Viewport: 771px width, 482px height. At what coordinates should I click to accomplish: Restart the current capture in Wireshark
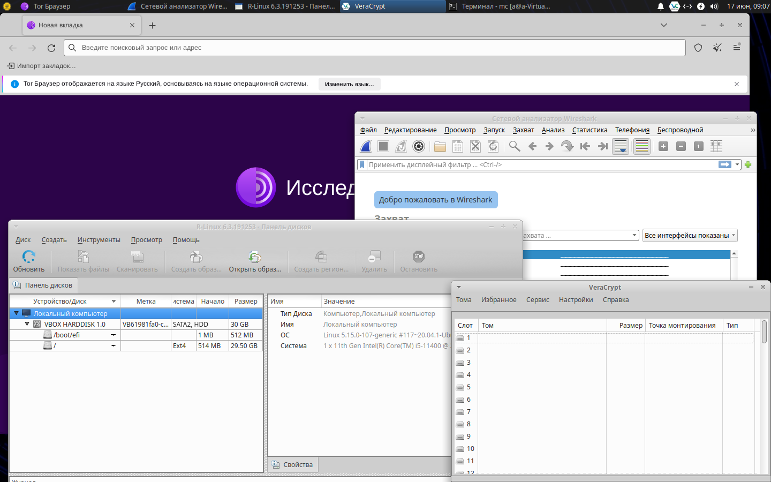point(401,146)
